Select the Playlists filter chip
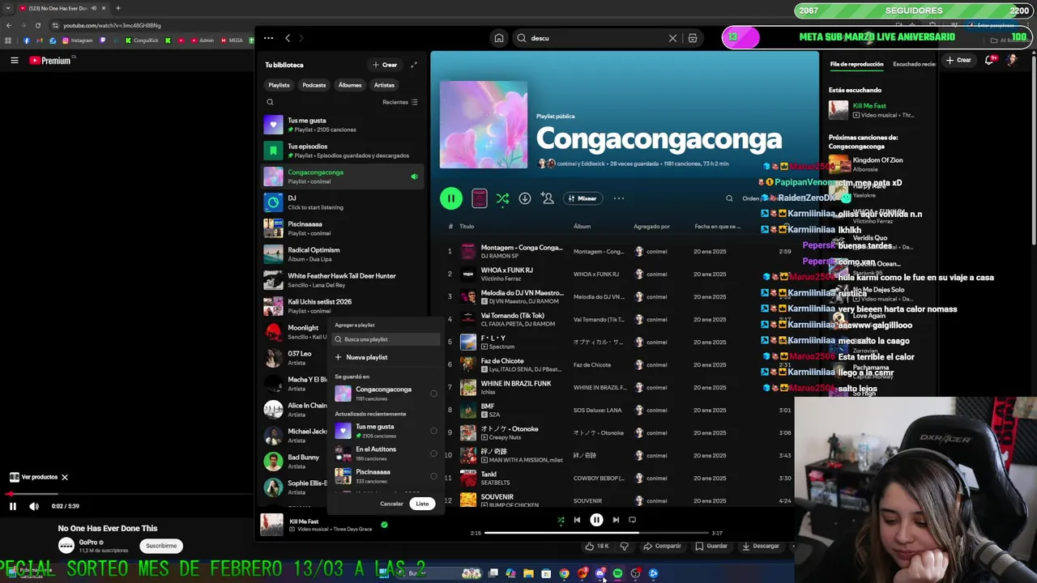Image resolution: width=1037 pixels, height=583 pixels. click(279, 85)
